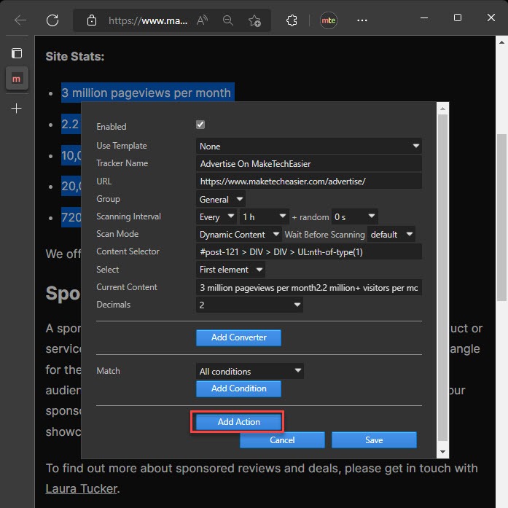The height and width of the screenshot is (508, 508).
Task: Select the MakeTechEasier vertical tab
Action: click(x=17, y=79)
